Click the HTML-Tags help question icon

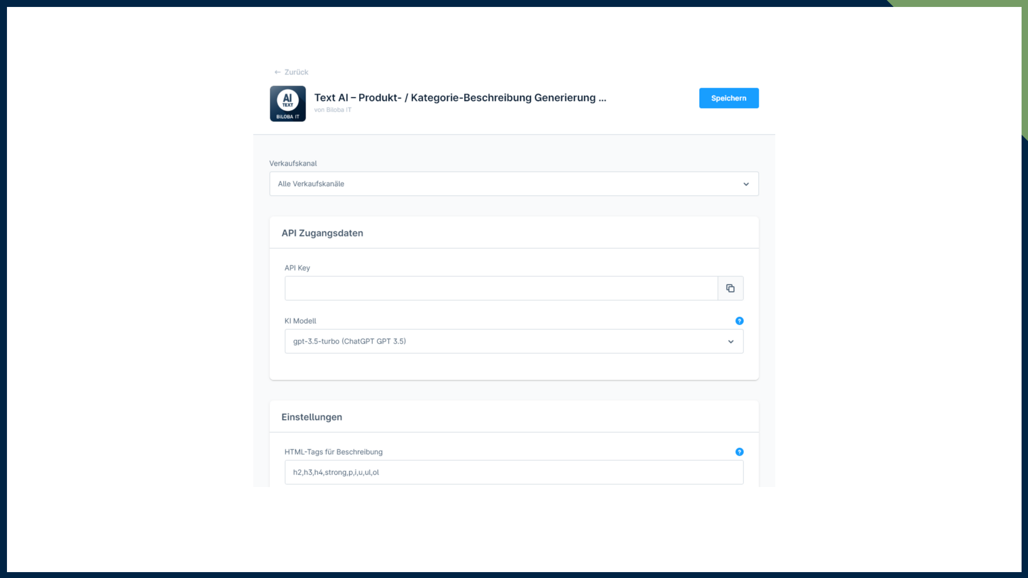(x=739, y=452)
